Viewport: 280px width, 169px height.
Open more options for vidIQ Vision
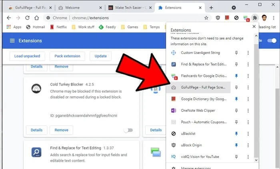[x=248, y=157]
